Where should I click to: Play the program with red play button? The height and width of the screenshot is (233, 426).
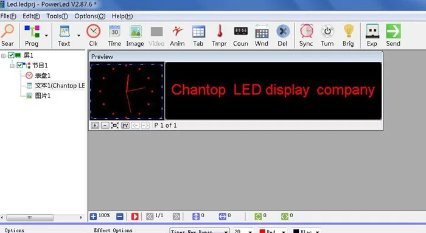[134, 217]
